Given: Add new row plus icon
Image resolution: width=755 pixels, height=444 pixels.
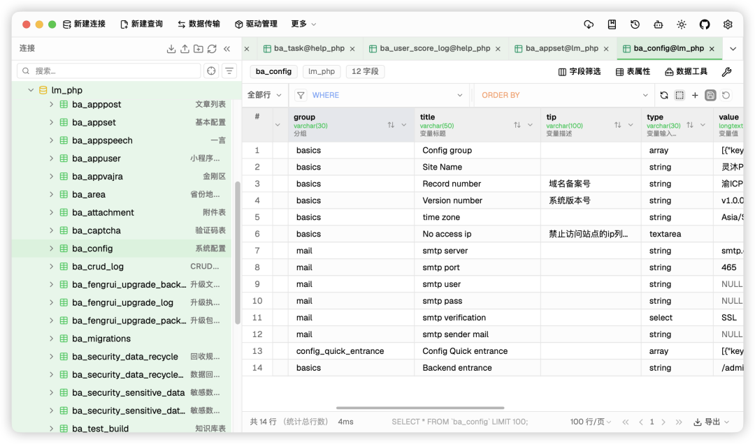Looking at the screenshot, I should (x=695, y=95).
